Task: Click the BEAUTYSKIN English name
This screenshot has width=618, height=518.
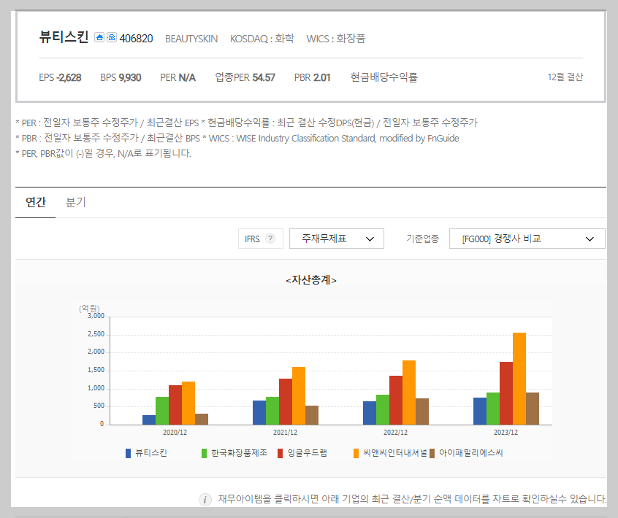Action: [x=191, y=39]
